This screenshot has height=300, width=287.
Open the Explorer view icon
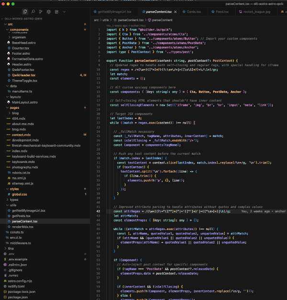click(x=25, y=12)
